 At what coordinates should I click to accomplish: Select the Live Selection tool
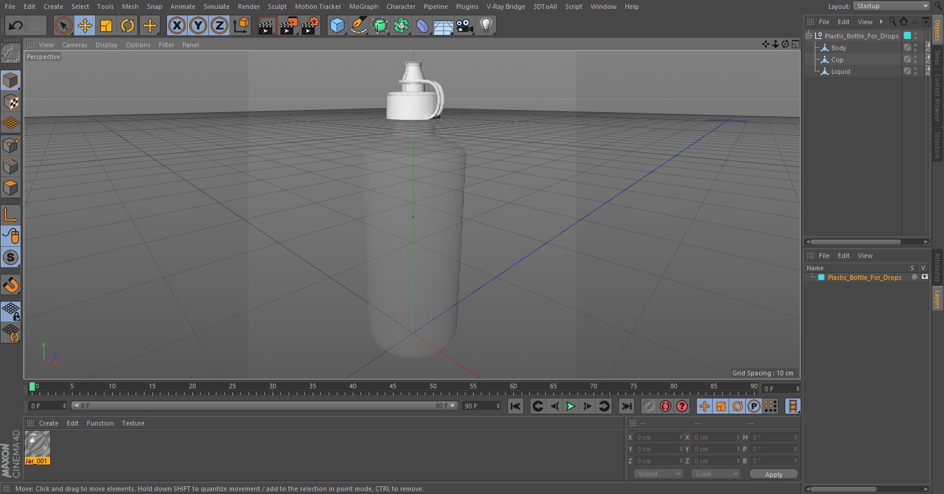coord(63,25)
